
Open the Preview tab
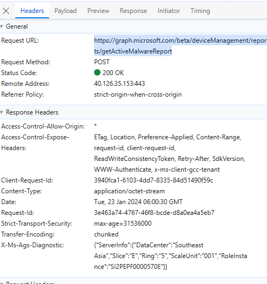98,11
